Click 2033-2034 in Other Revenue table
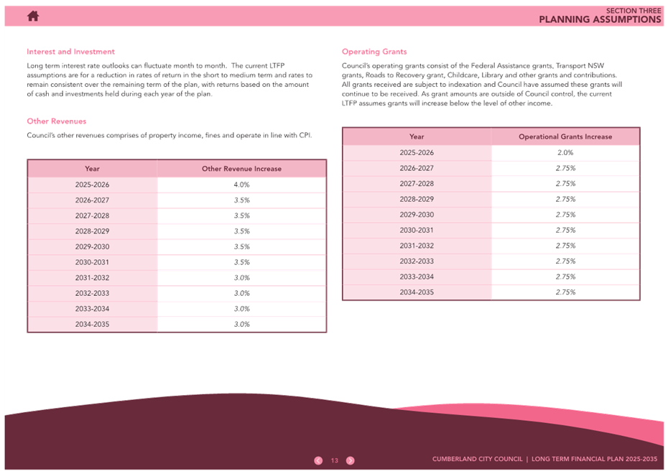The height and width of the screenshot is (474, 668). [92, 309]
